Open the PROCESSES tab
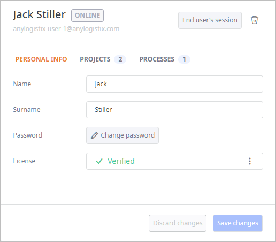The image size is (276, 242). [157, 59]
